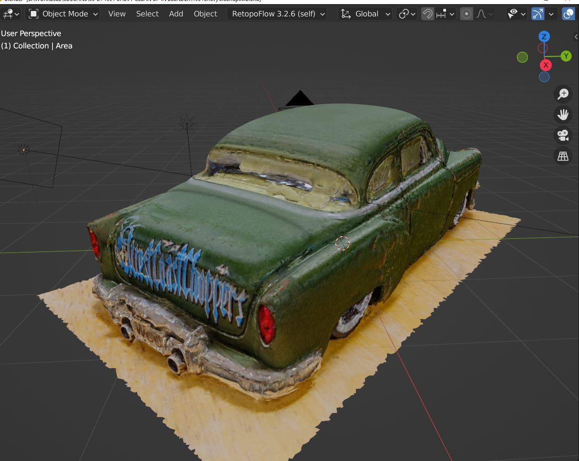Open the editor type selector
Image resolution: width=579 pixels, height=461 pixels.
11,14
